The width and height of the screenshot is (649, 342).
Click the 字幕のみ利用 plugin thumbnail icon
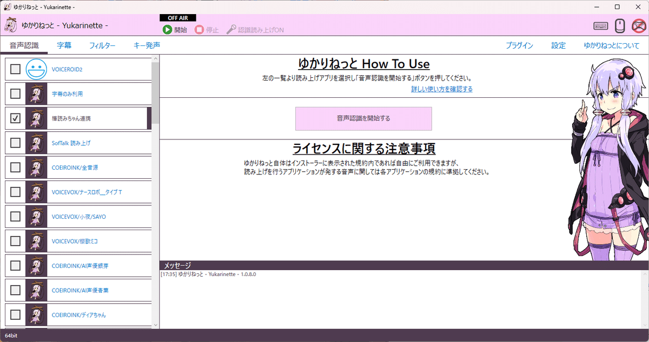tap(36, 93)
